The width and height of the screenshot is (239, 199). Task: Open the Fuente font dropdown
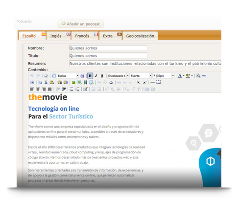click(x=141, y=76)
